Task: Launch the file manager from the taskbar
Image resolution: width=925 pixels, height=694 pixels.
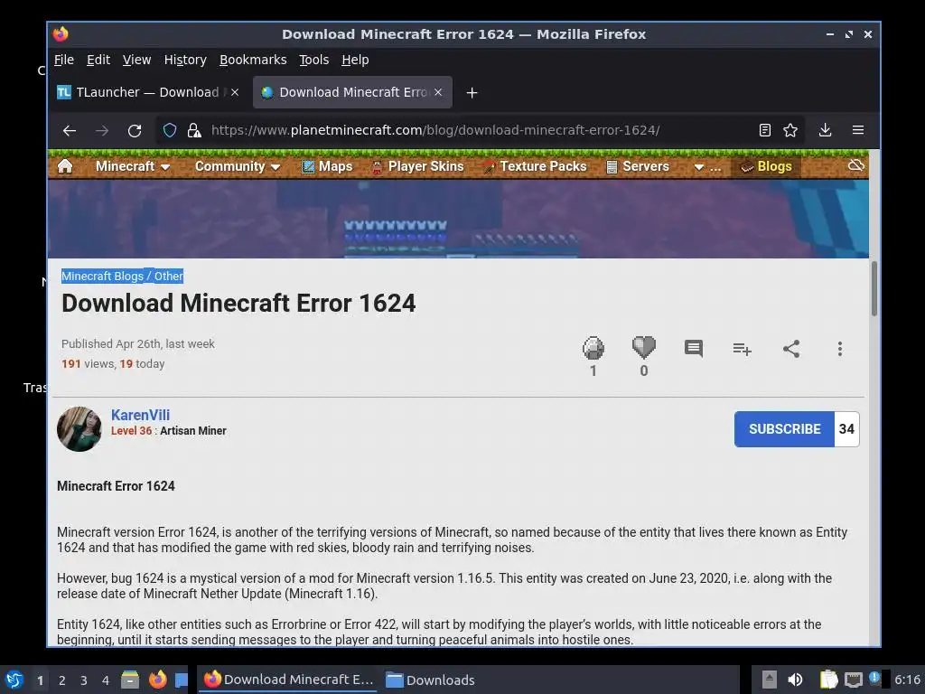Action: (130, 680)
